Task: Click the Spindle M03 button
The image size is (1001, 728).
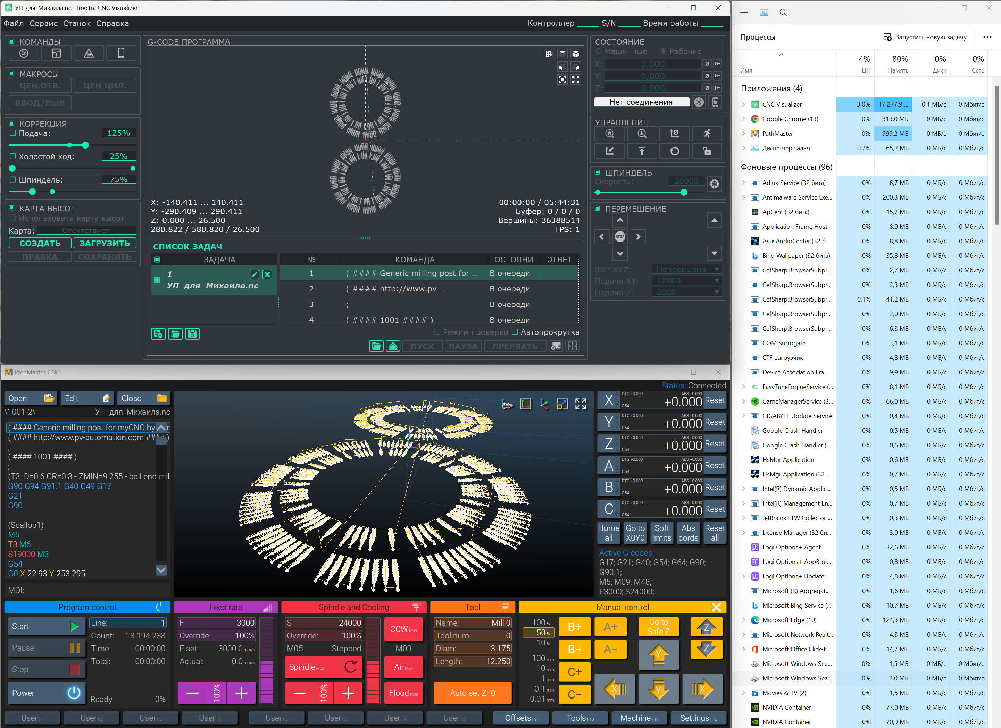Action: [x=323, y=667]
